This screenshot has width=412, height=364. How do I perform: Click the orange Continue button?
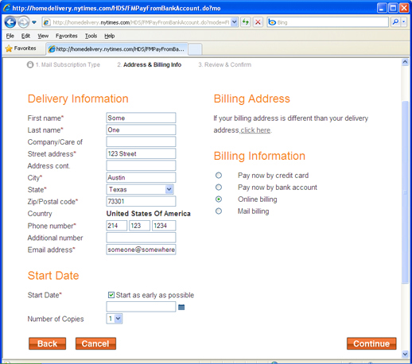click(x=371, y=343)
